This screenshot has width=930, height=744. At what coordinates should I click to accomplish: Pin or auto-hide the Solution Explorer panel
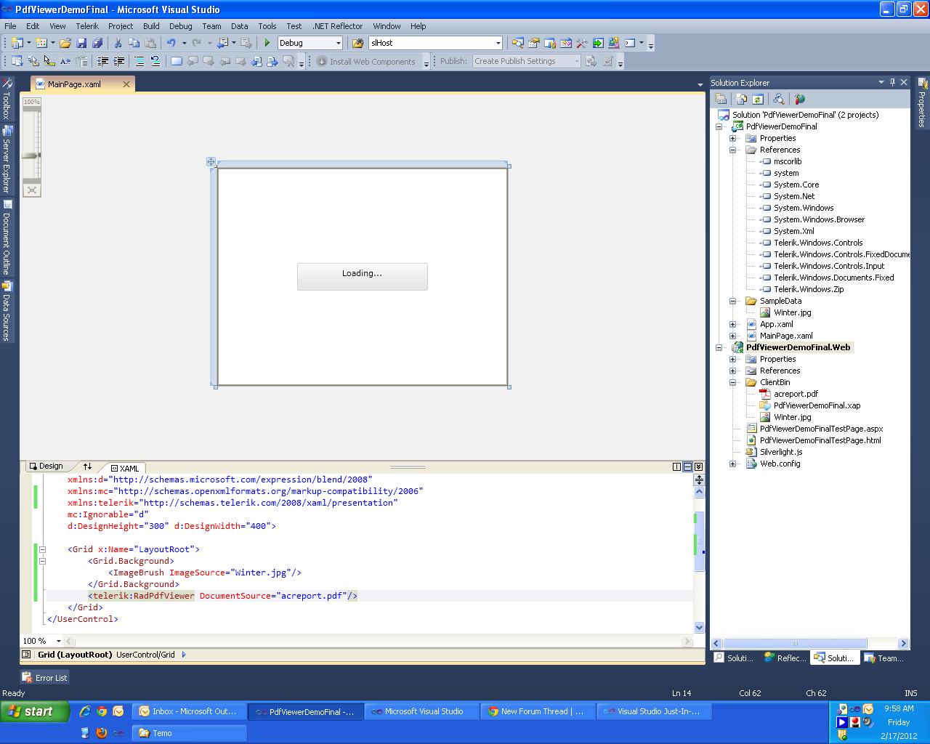(x=893, y=82)
